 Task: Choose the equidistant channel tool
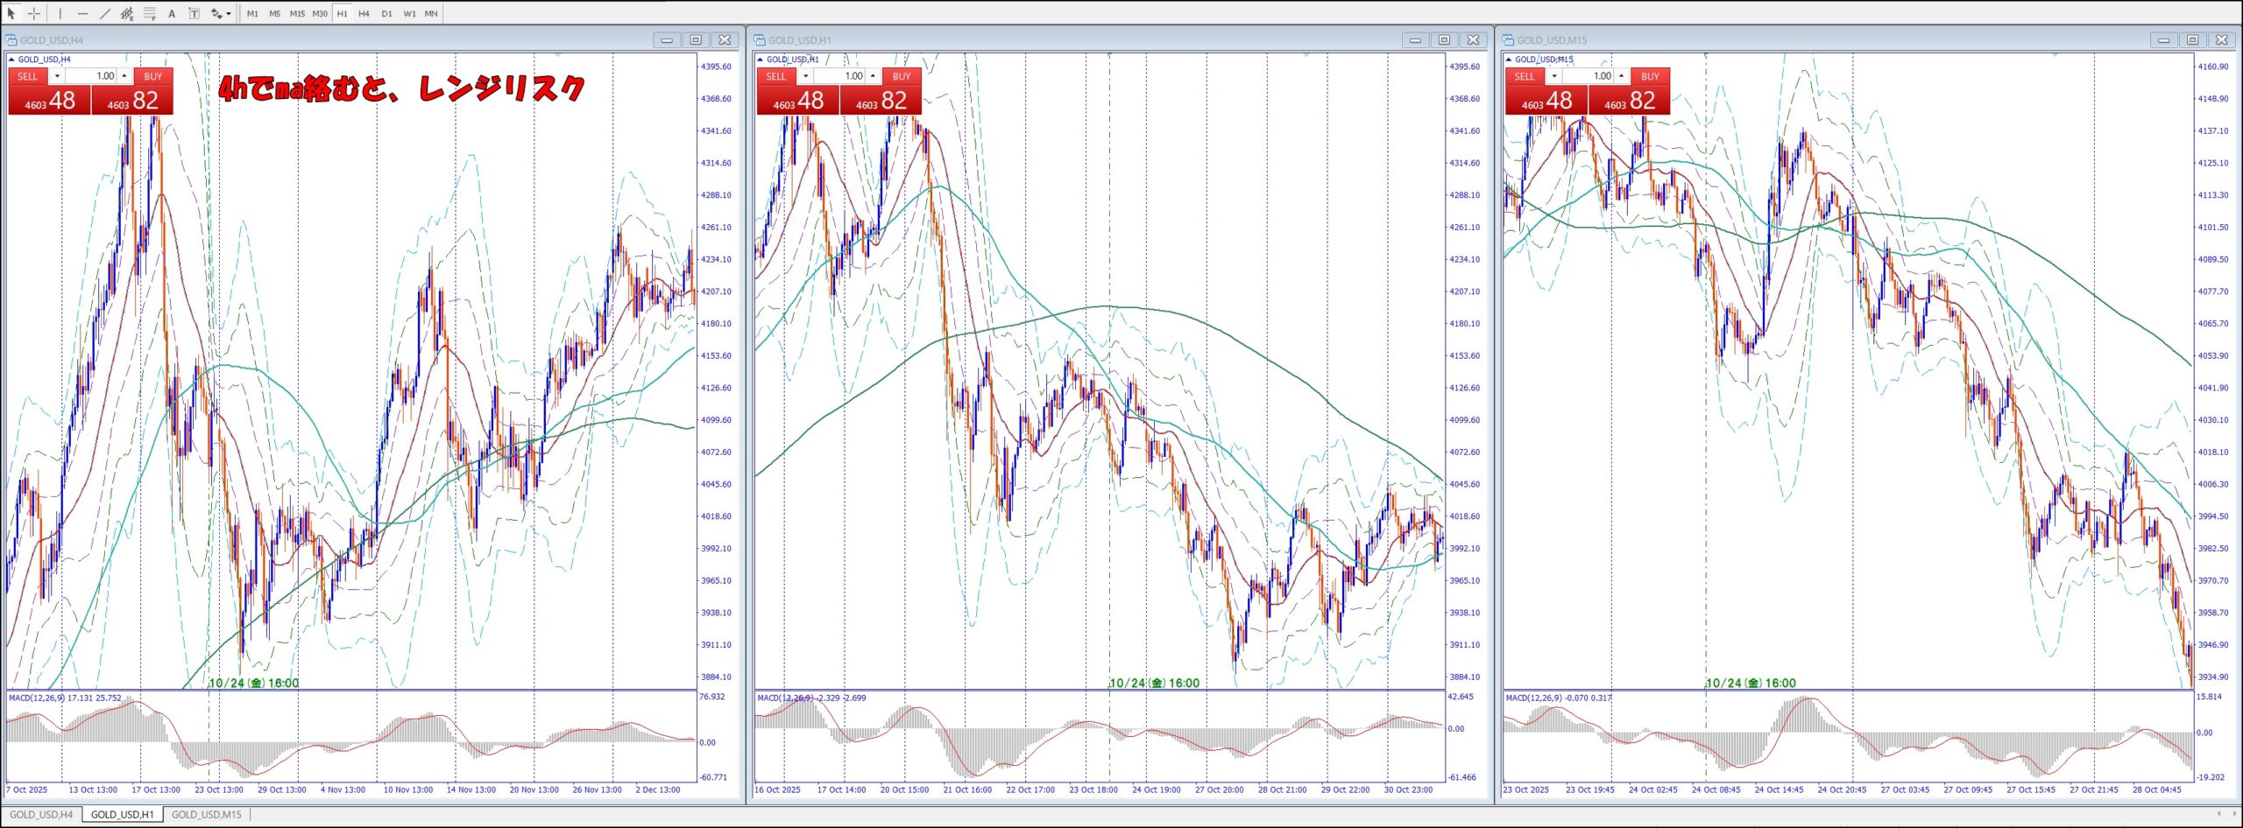click(x=127, y=13)
